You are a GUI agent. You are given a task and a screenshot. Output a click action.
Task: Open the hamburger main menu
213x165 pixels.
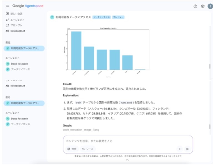click(x=7, y=6)
